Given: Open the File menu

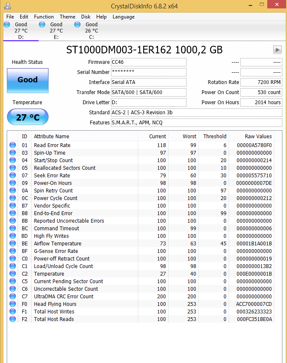Looking at the screenshot, I should point(10,17).
